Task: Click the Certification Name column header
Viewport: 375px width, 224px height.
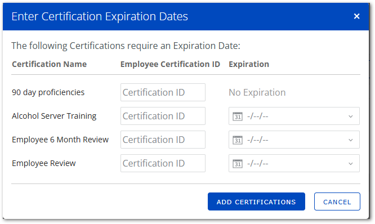Action: pos(49,64)
